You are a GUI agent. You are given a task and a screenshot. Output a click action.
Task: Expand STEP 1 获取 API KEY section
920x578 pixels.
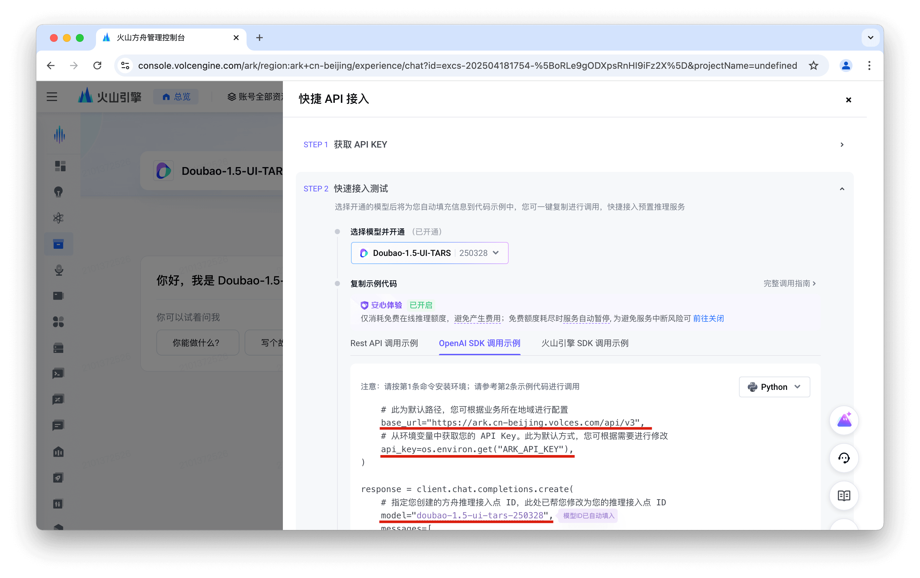(842, 145)
